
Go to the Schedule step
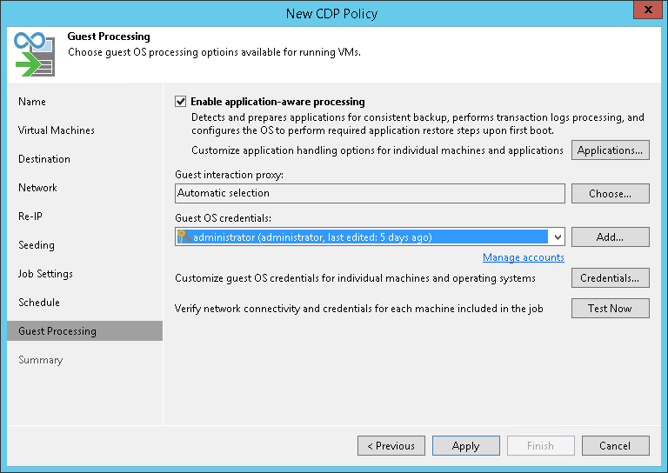(x=39, y=303)
